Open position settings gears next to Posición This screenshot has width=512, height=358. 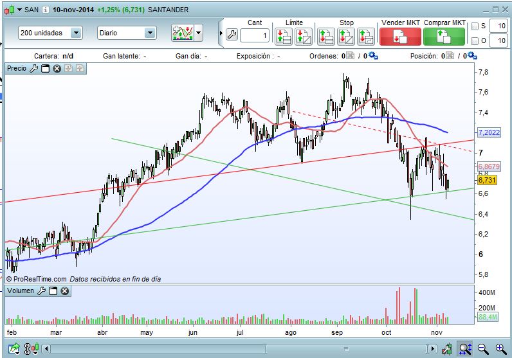(473, 56)
